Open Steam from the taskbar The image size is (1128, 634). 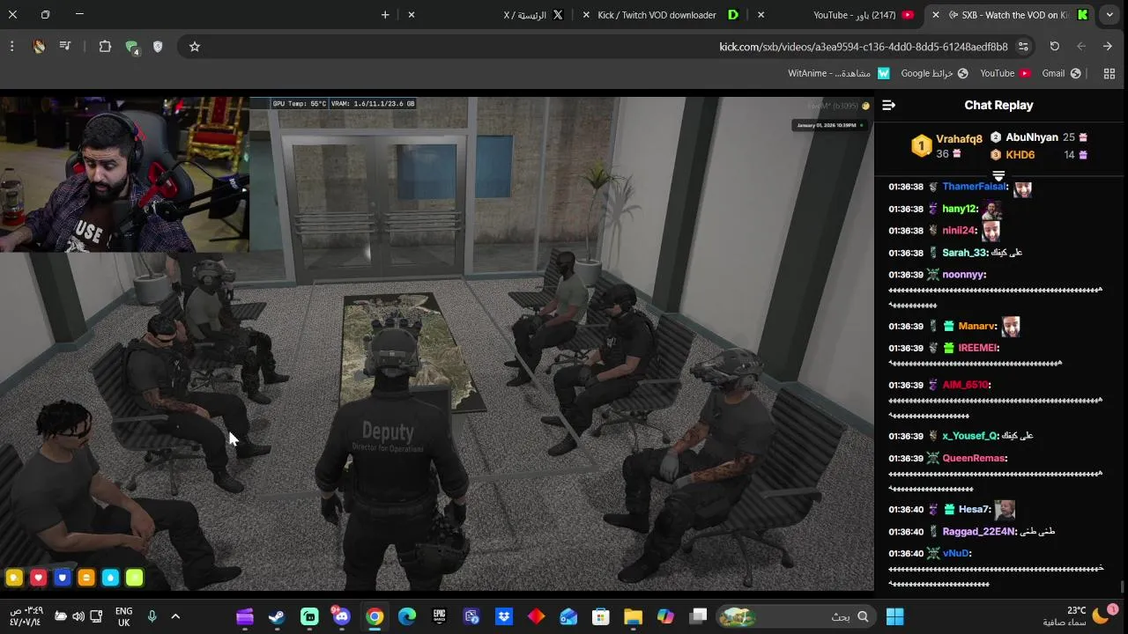277,616
